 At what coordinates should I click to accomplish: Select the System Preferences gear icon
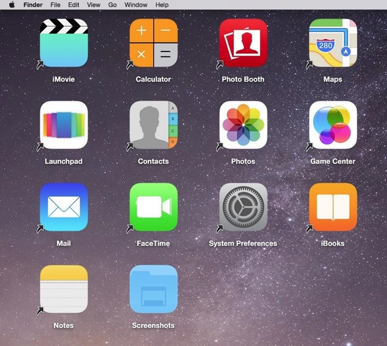click(x=243, y=207)
